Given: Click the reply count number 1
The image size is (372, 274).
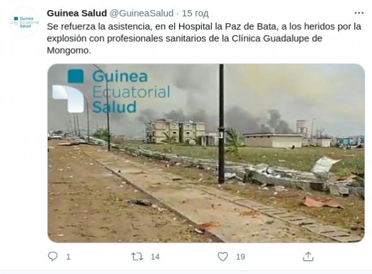Looking at the screenshot, I should (x=68, y=257).
